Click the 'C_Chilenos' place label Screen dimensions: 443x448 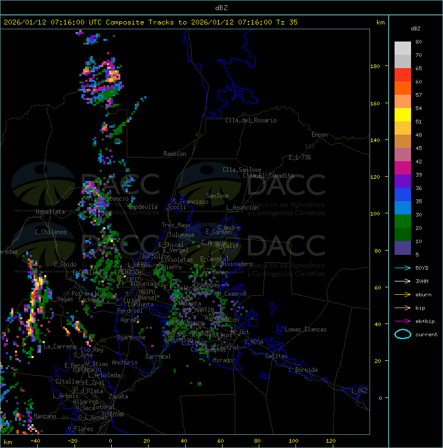coord(51,232)
